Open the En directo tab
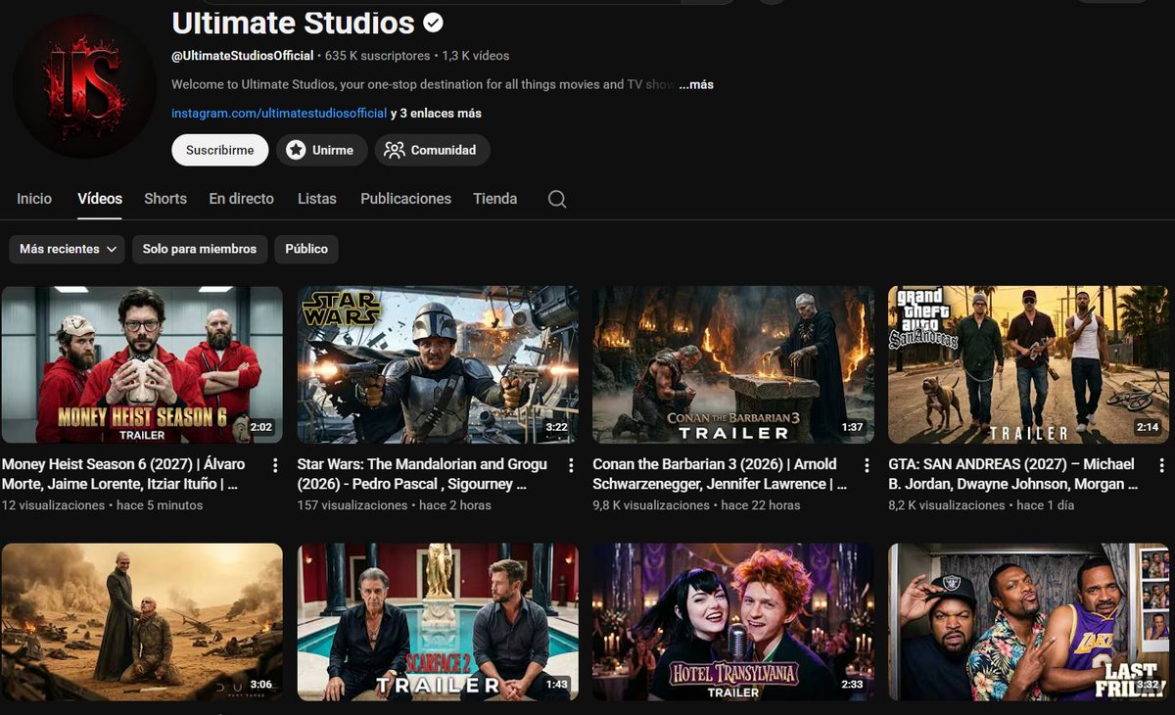 tap(242, 199)
